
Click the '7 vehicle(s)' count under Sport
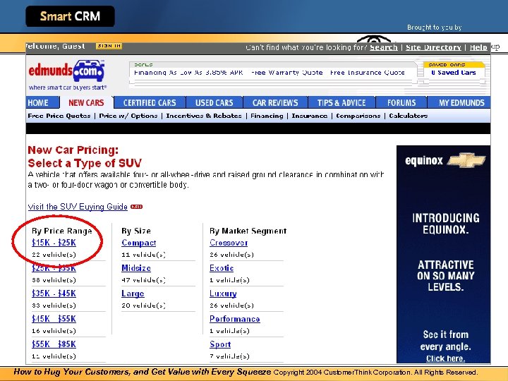point(229,356)
